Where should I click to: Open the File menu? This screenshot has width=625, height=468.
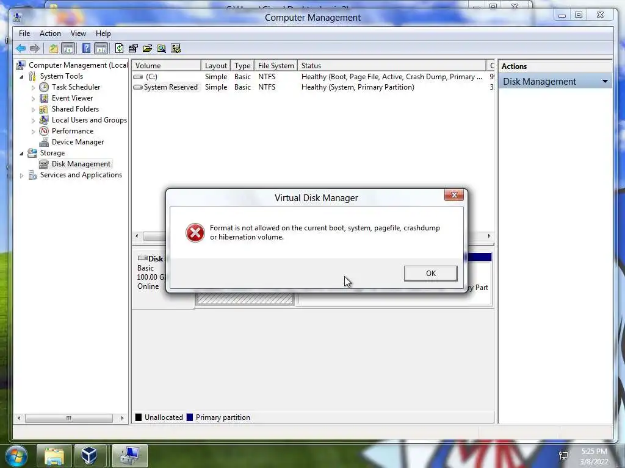24,34
